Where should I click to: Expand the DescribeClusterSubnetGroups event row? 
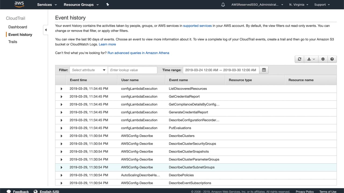click(61, 168)
